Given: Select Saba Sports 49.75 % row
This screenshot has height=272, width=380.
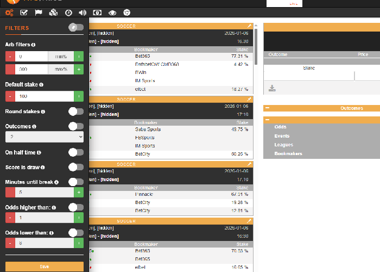Looking at the screenshot, I should click(171, 129).
